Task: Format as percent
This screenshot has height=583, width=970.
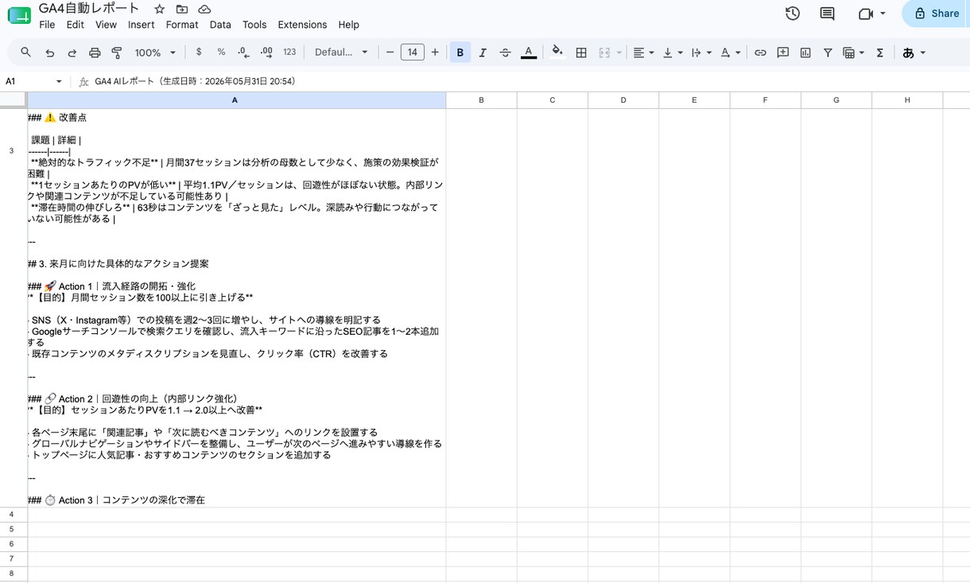Action: (x=221, y=52)
